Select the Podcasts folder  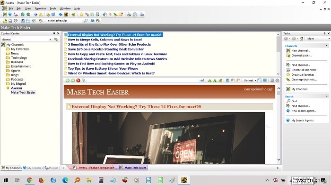point(17,79)
